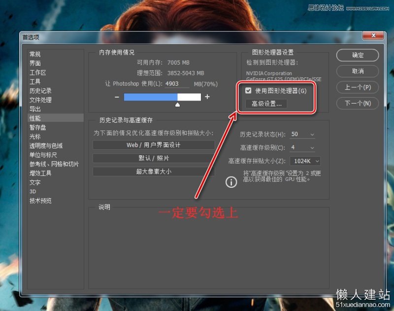Go to 技术预览 settings
The width and height of the screenshot is (394, 311).
pyautogui.click(x=40, y=201)
